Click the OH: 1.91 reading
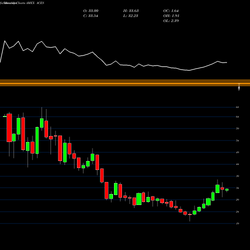 coord(171,16)
